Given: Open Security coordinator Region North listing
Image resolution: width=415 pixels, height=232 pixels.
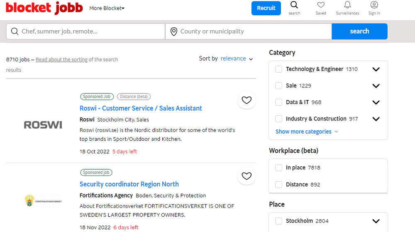Looking at the screenshot, I should pos(129,184).
